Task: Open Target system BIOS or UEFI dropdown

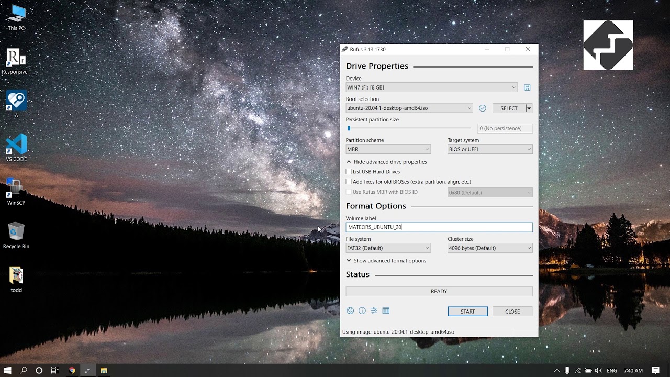Action: [x=490, y=149]
